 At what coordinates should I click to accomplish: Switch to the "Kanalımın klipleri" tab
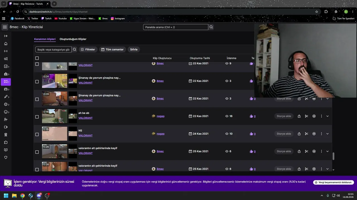point(45,39)
